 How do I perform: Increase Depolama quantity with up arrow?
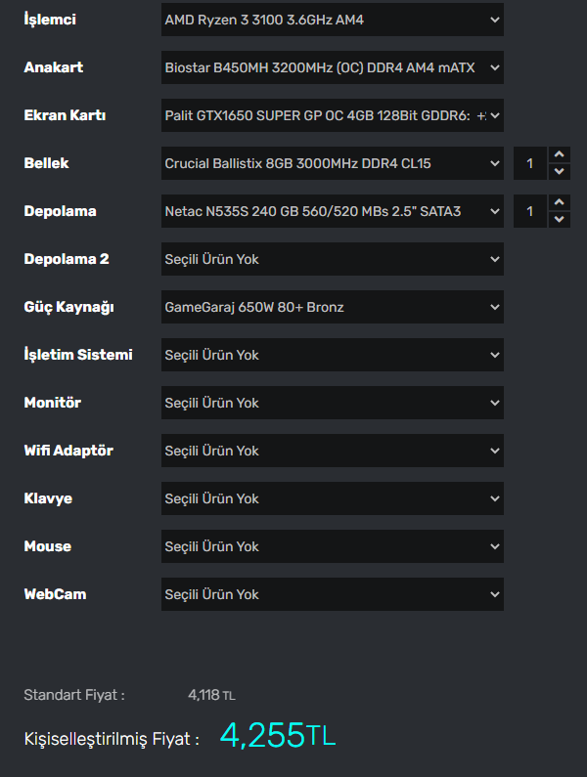click(x=559, y=202)
